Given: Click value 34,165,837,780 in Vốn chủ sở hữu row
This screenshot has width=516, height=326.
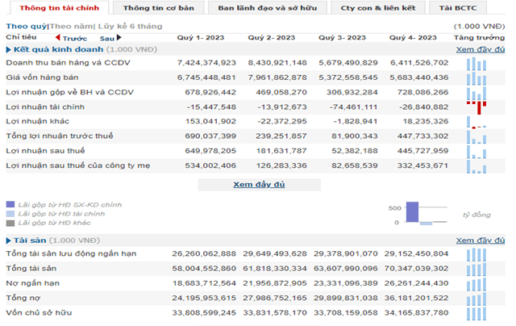Looking at the screenshot, I should coord(416,312).
